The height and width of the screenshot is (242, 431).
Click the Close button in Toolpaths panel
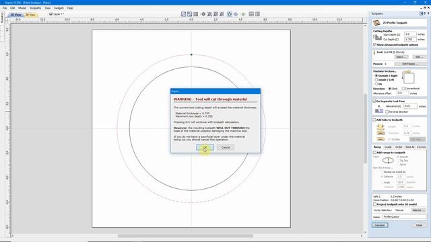[x=419, y=225]
